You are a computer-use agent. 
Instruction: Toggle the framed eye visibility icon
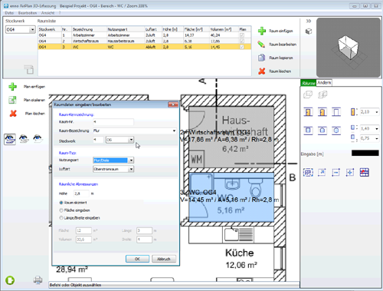(10, 139)
